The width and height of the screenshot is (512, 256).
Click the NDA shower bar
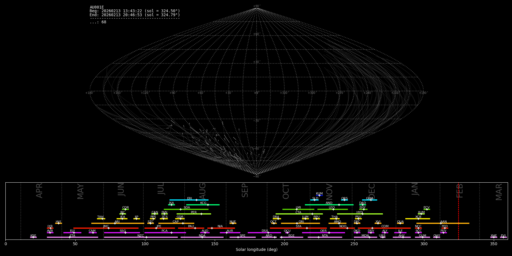pyautogui.click(x=202, y=237)
